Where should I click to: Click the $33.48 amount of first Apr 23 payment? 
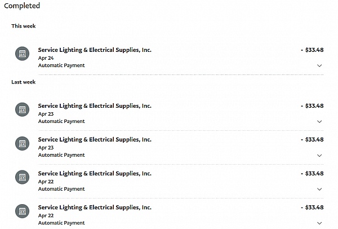312,105
